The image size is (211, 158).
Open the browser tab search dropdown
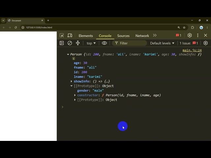[x=3, y=20]
